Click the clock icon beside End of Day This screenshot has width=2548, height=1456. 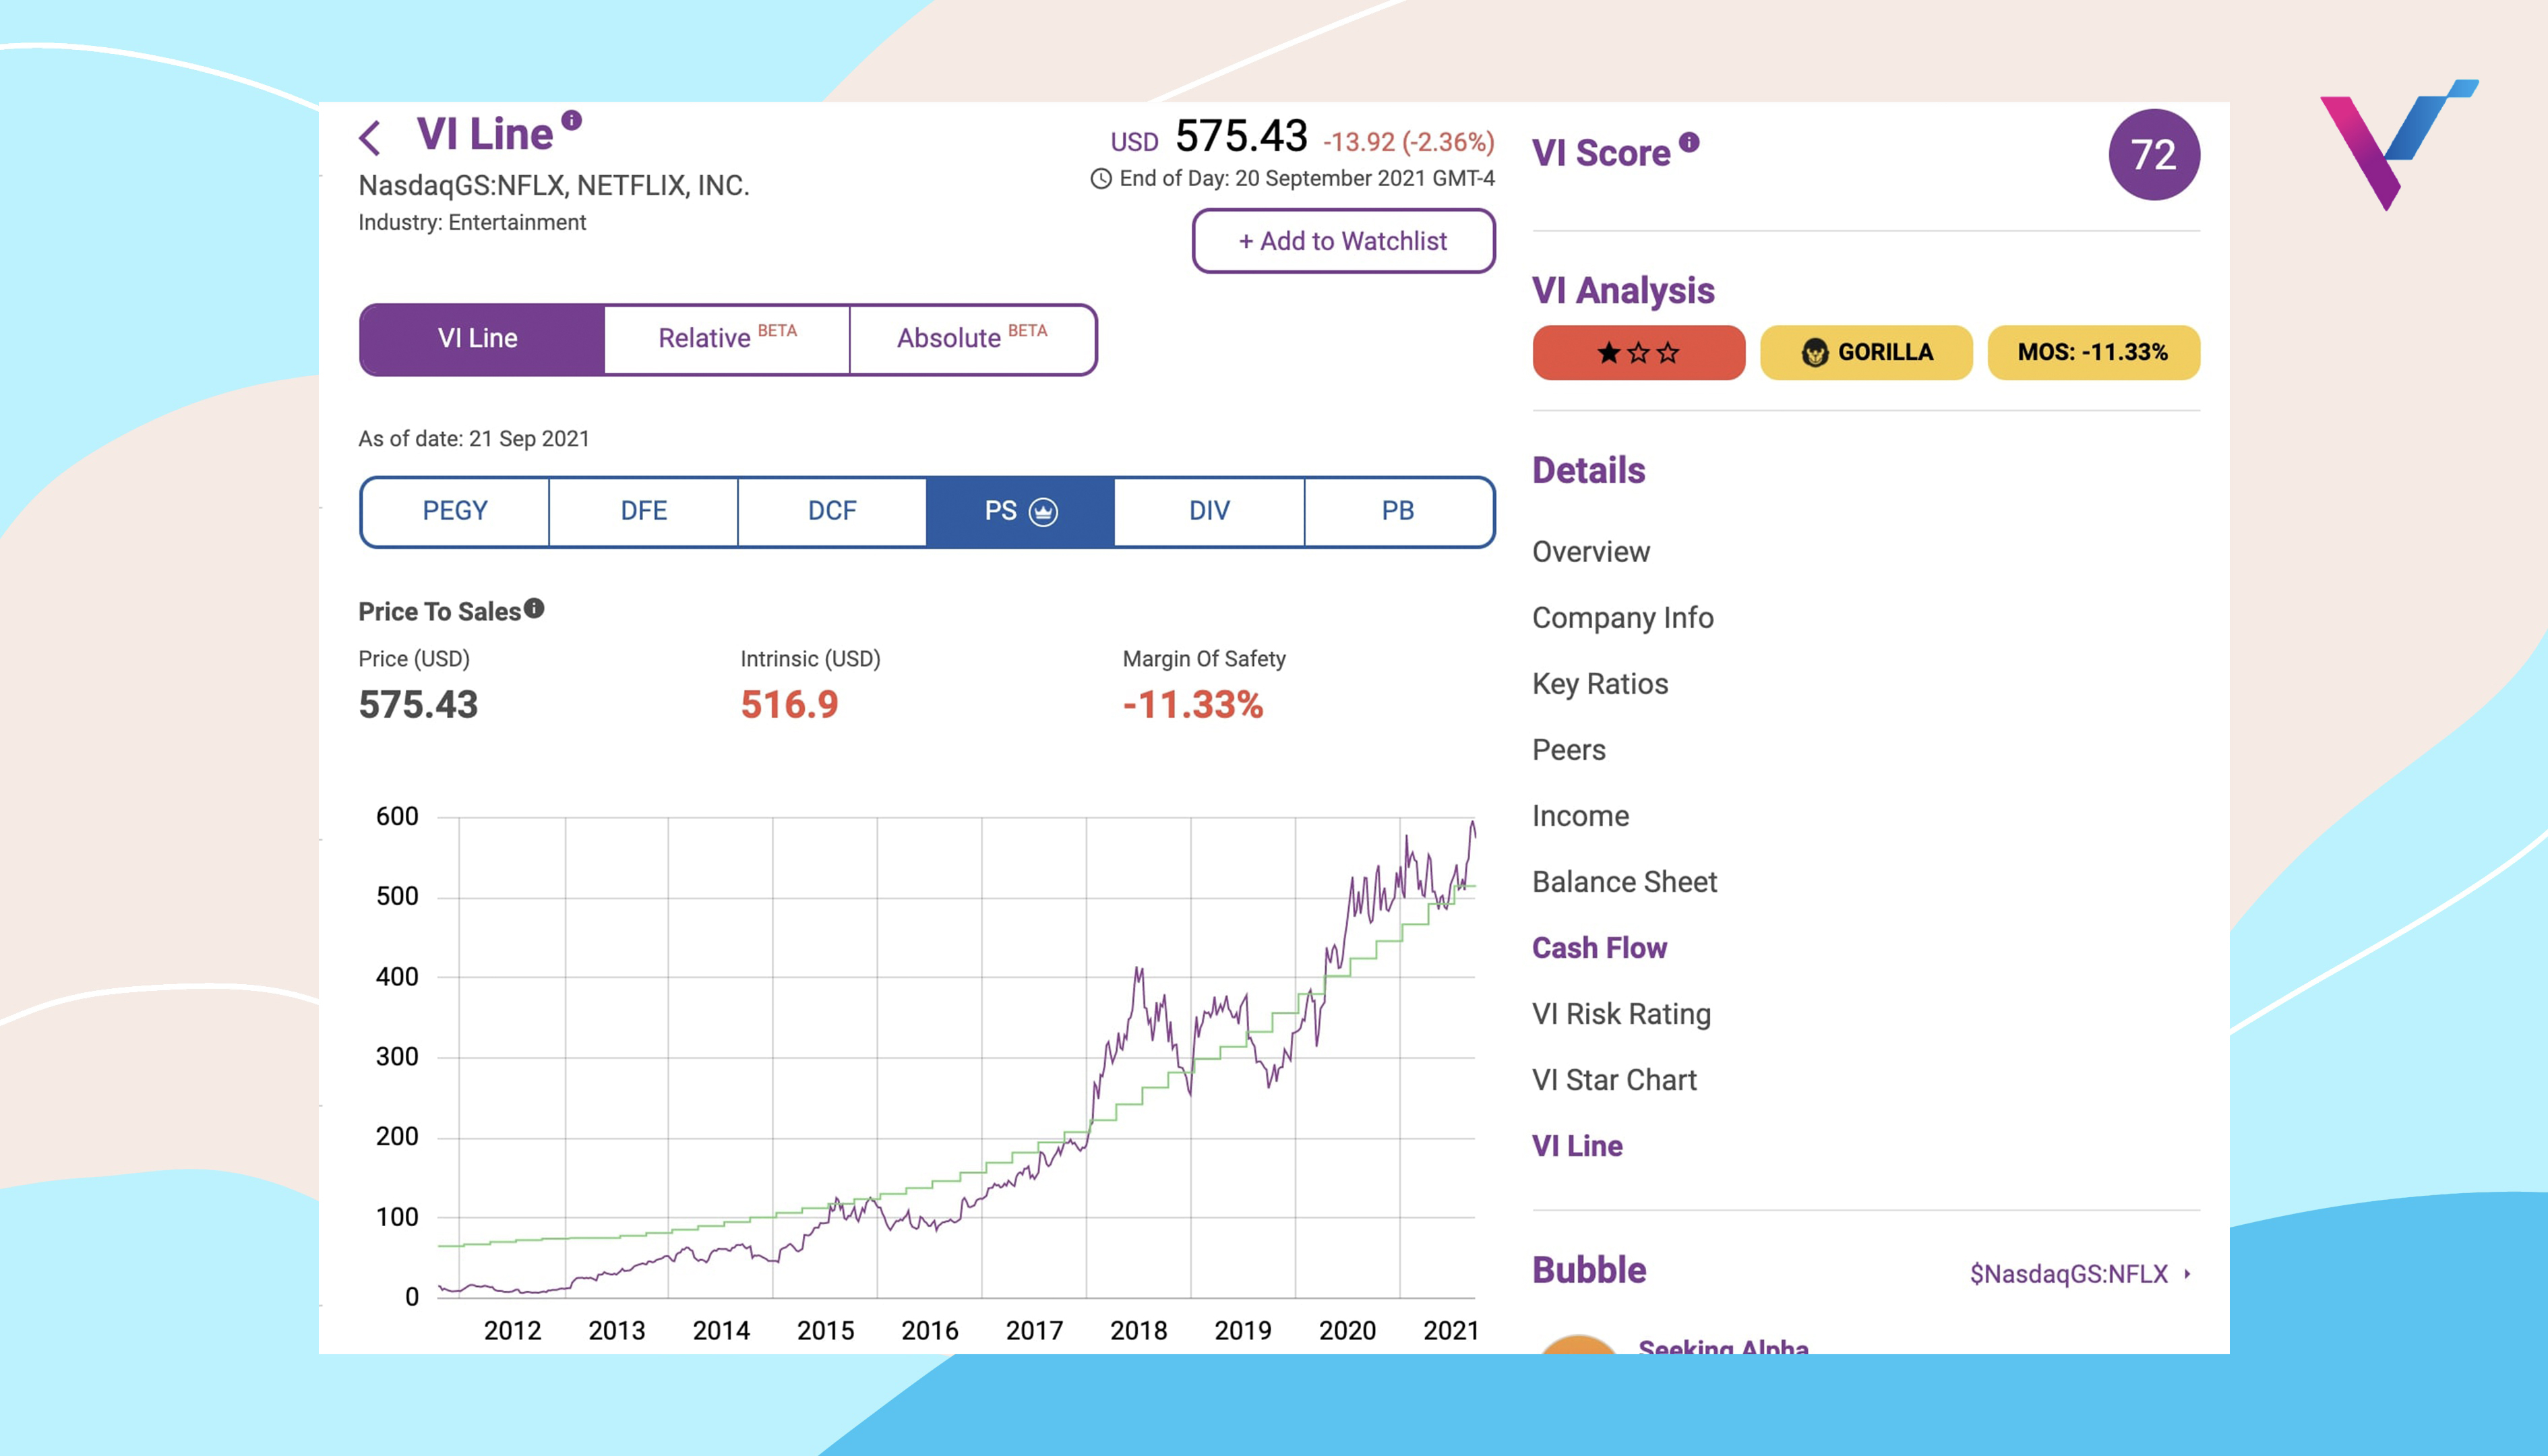coord(1100,179)
